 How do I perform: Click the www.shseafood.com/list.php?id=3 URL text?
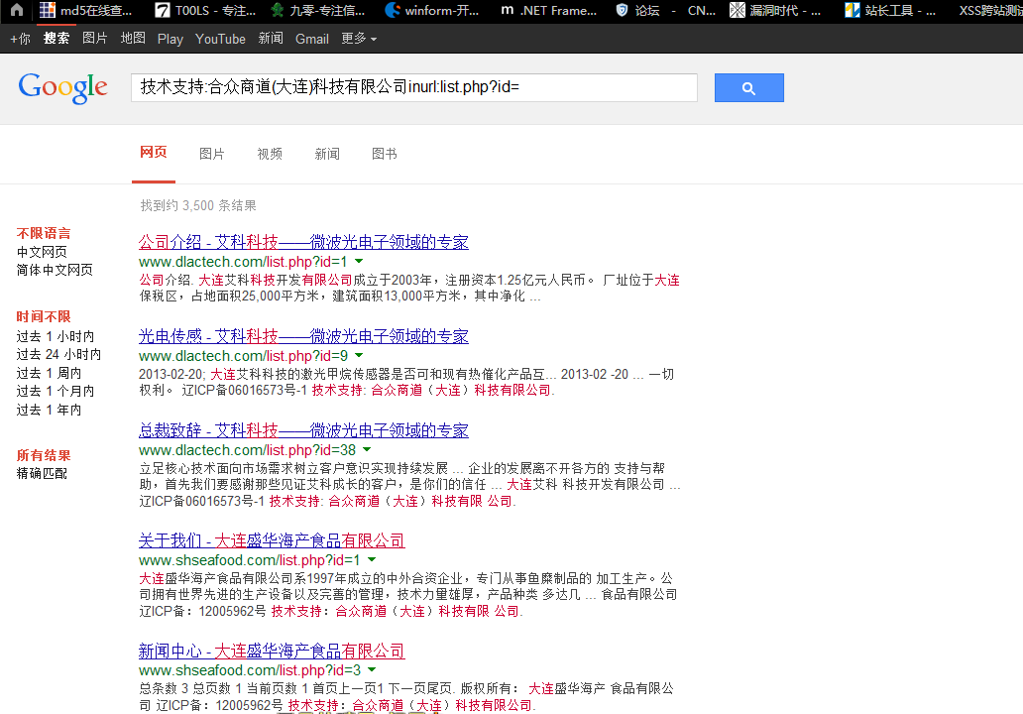[x=250, y=670]
